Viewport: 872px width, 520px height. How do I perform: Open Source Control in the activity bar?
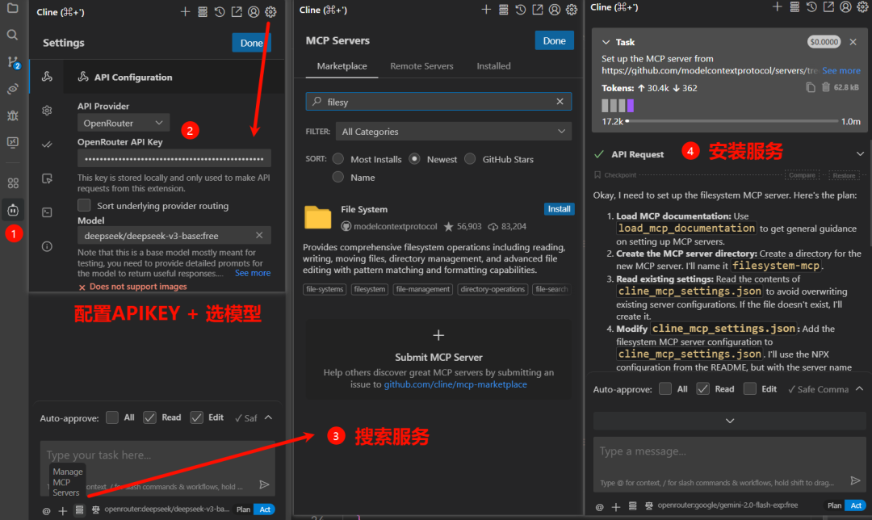click(13, 61)
